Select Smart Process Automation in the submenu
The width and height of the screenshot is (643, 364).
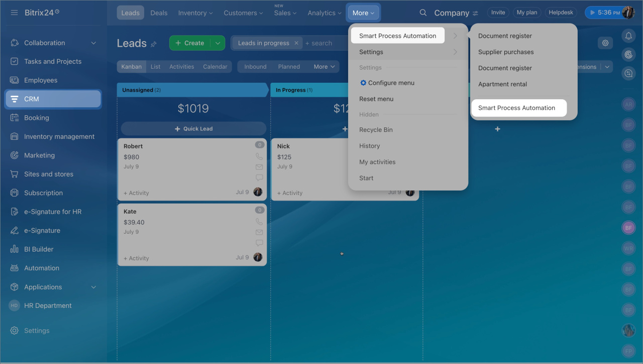519,108
